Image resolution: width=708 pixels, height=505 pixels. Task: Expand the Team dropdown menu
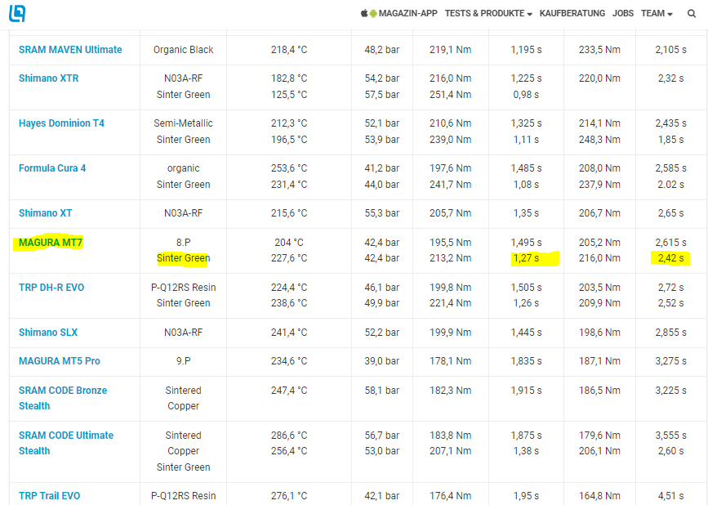pyautogui.click(x=657, y=14)
